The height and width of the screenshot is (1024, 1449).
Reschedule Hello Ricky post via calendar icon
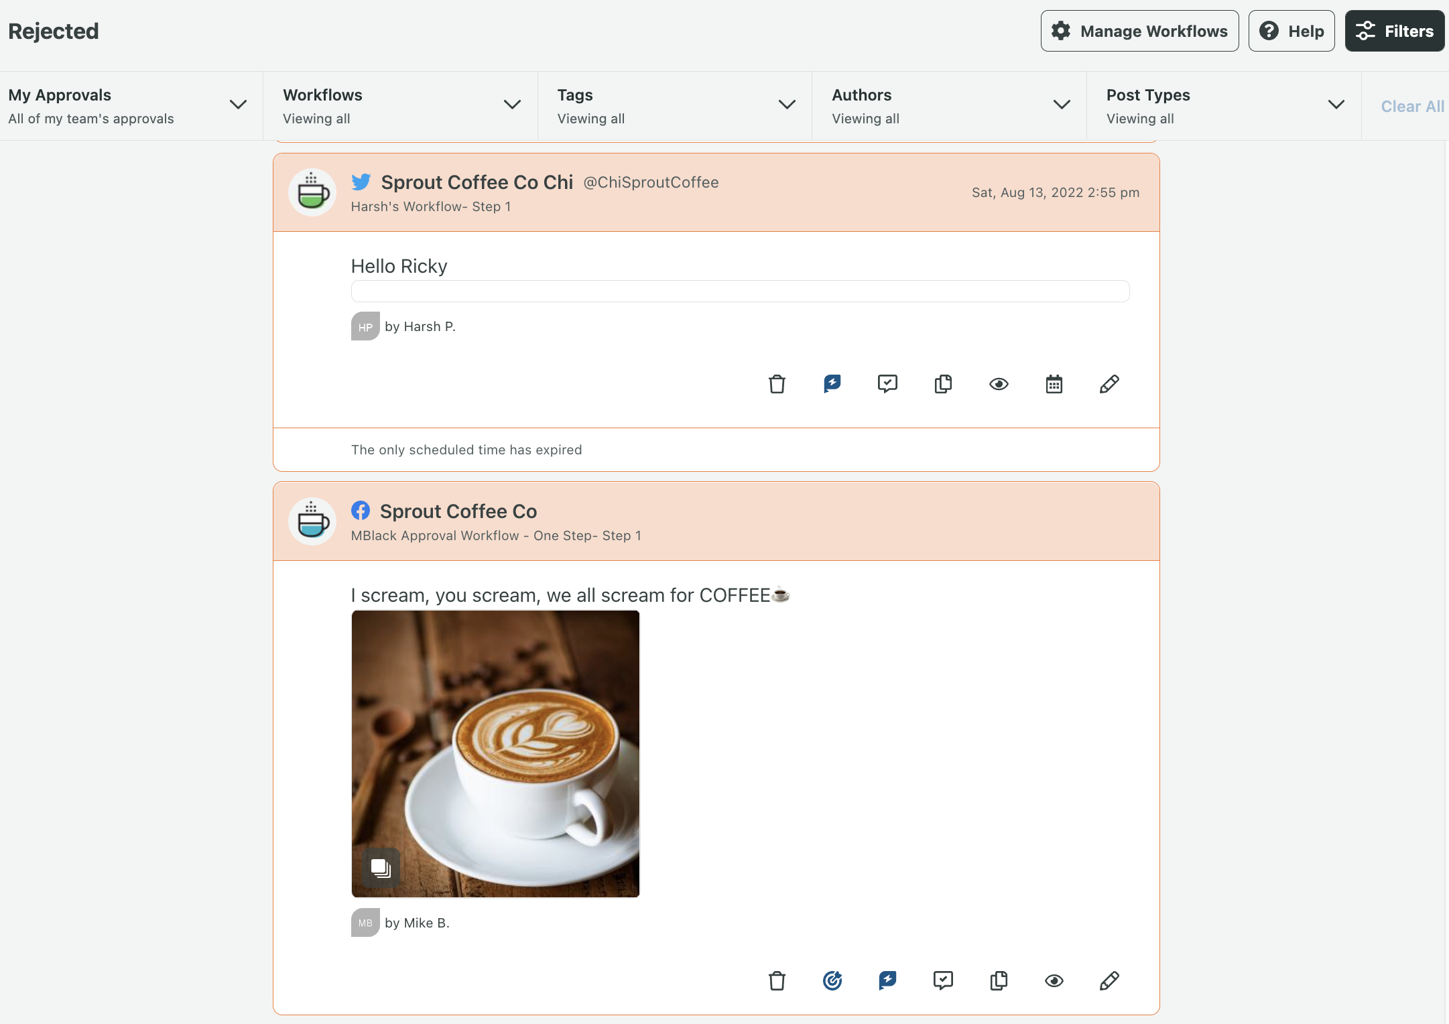coord(1054,384)
